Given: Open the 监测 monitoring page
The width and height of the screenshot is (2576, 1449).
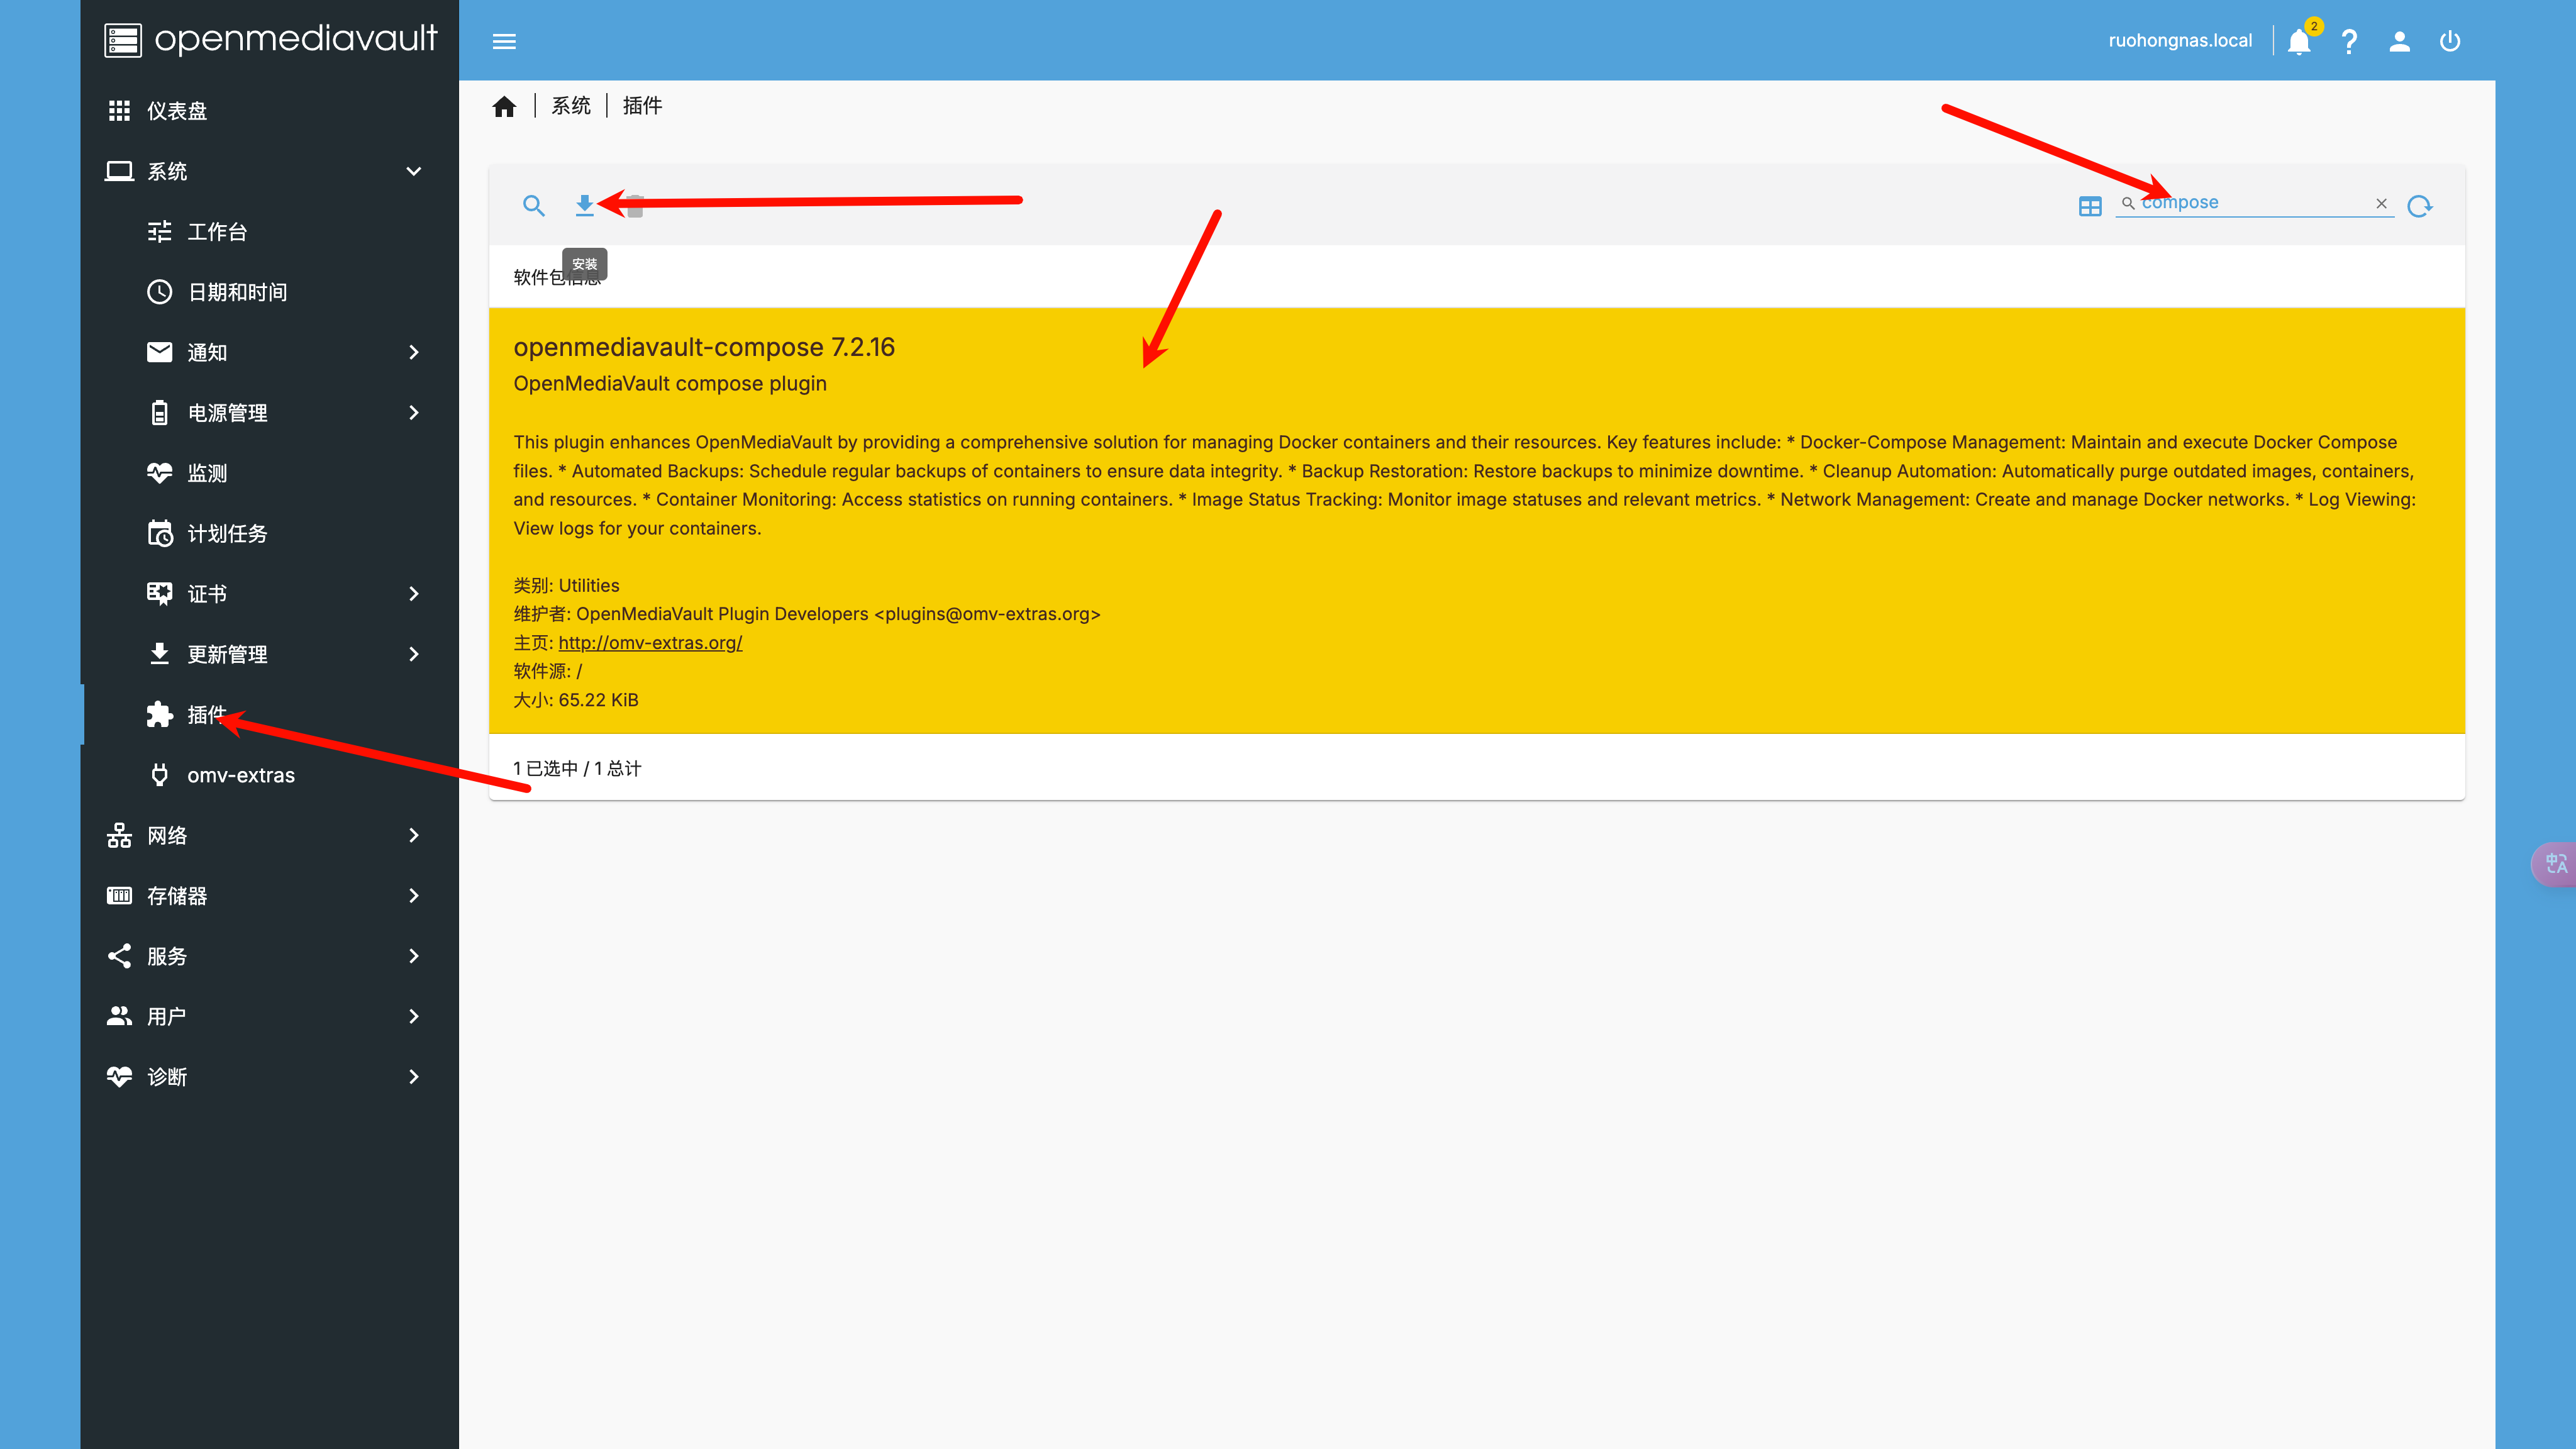Looking at the screenshot, I should 269,473.
